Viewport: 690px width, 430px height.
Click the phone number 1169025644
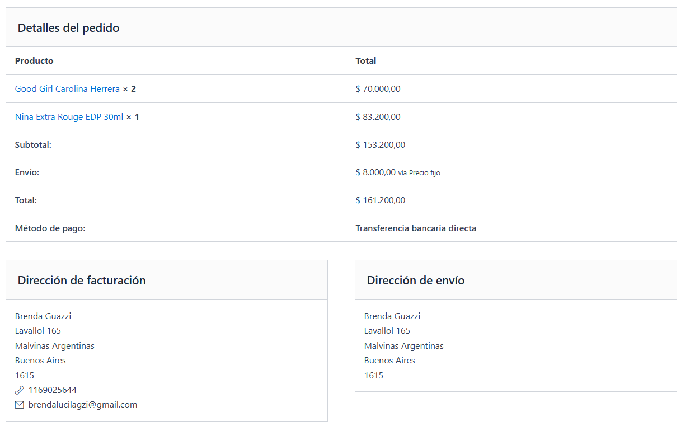[x=53, y=390]
